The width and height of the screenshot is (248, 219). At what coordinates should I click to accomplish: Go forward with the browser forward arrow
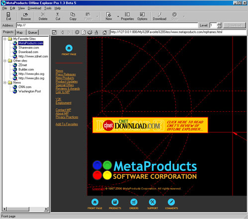[x=69, y=32]
